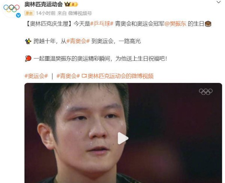Open the @樊振东 mention link
This screenshot has width=225, height=183.
coord(175,24)
